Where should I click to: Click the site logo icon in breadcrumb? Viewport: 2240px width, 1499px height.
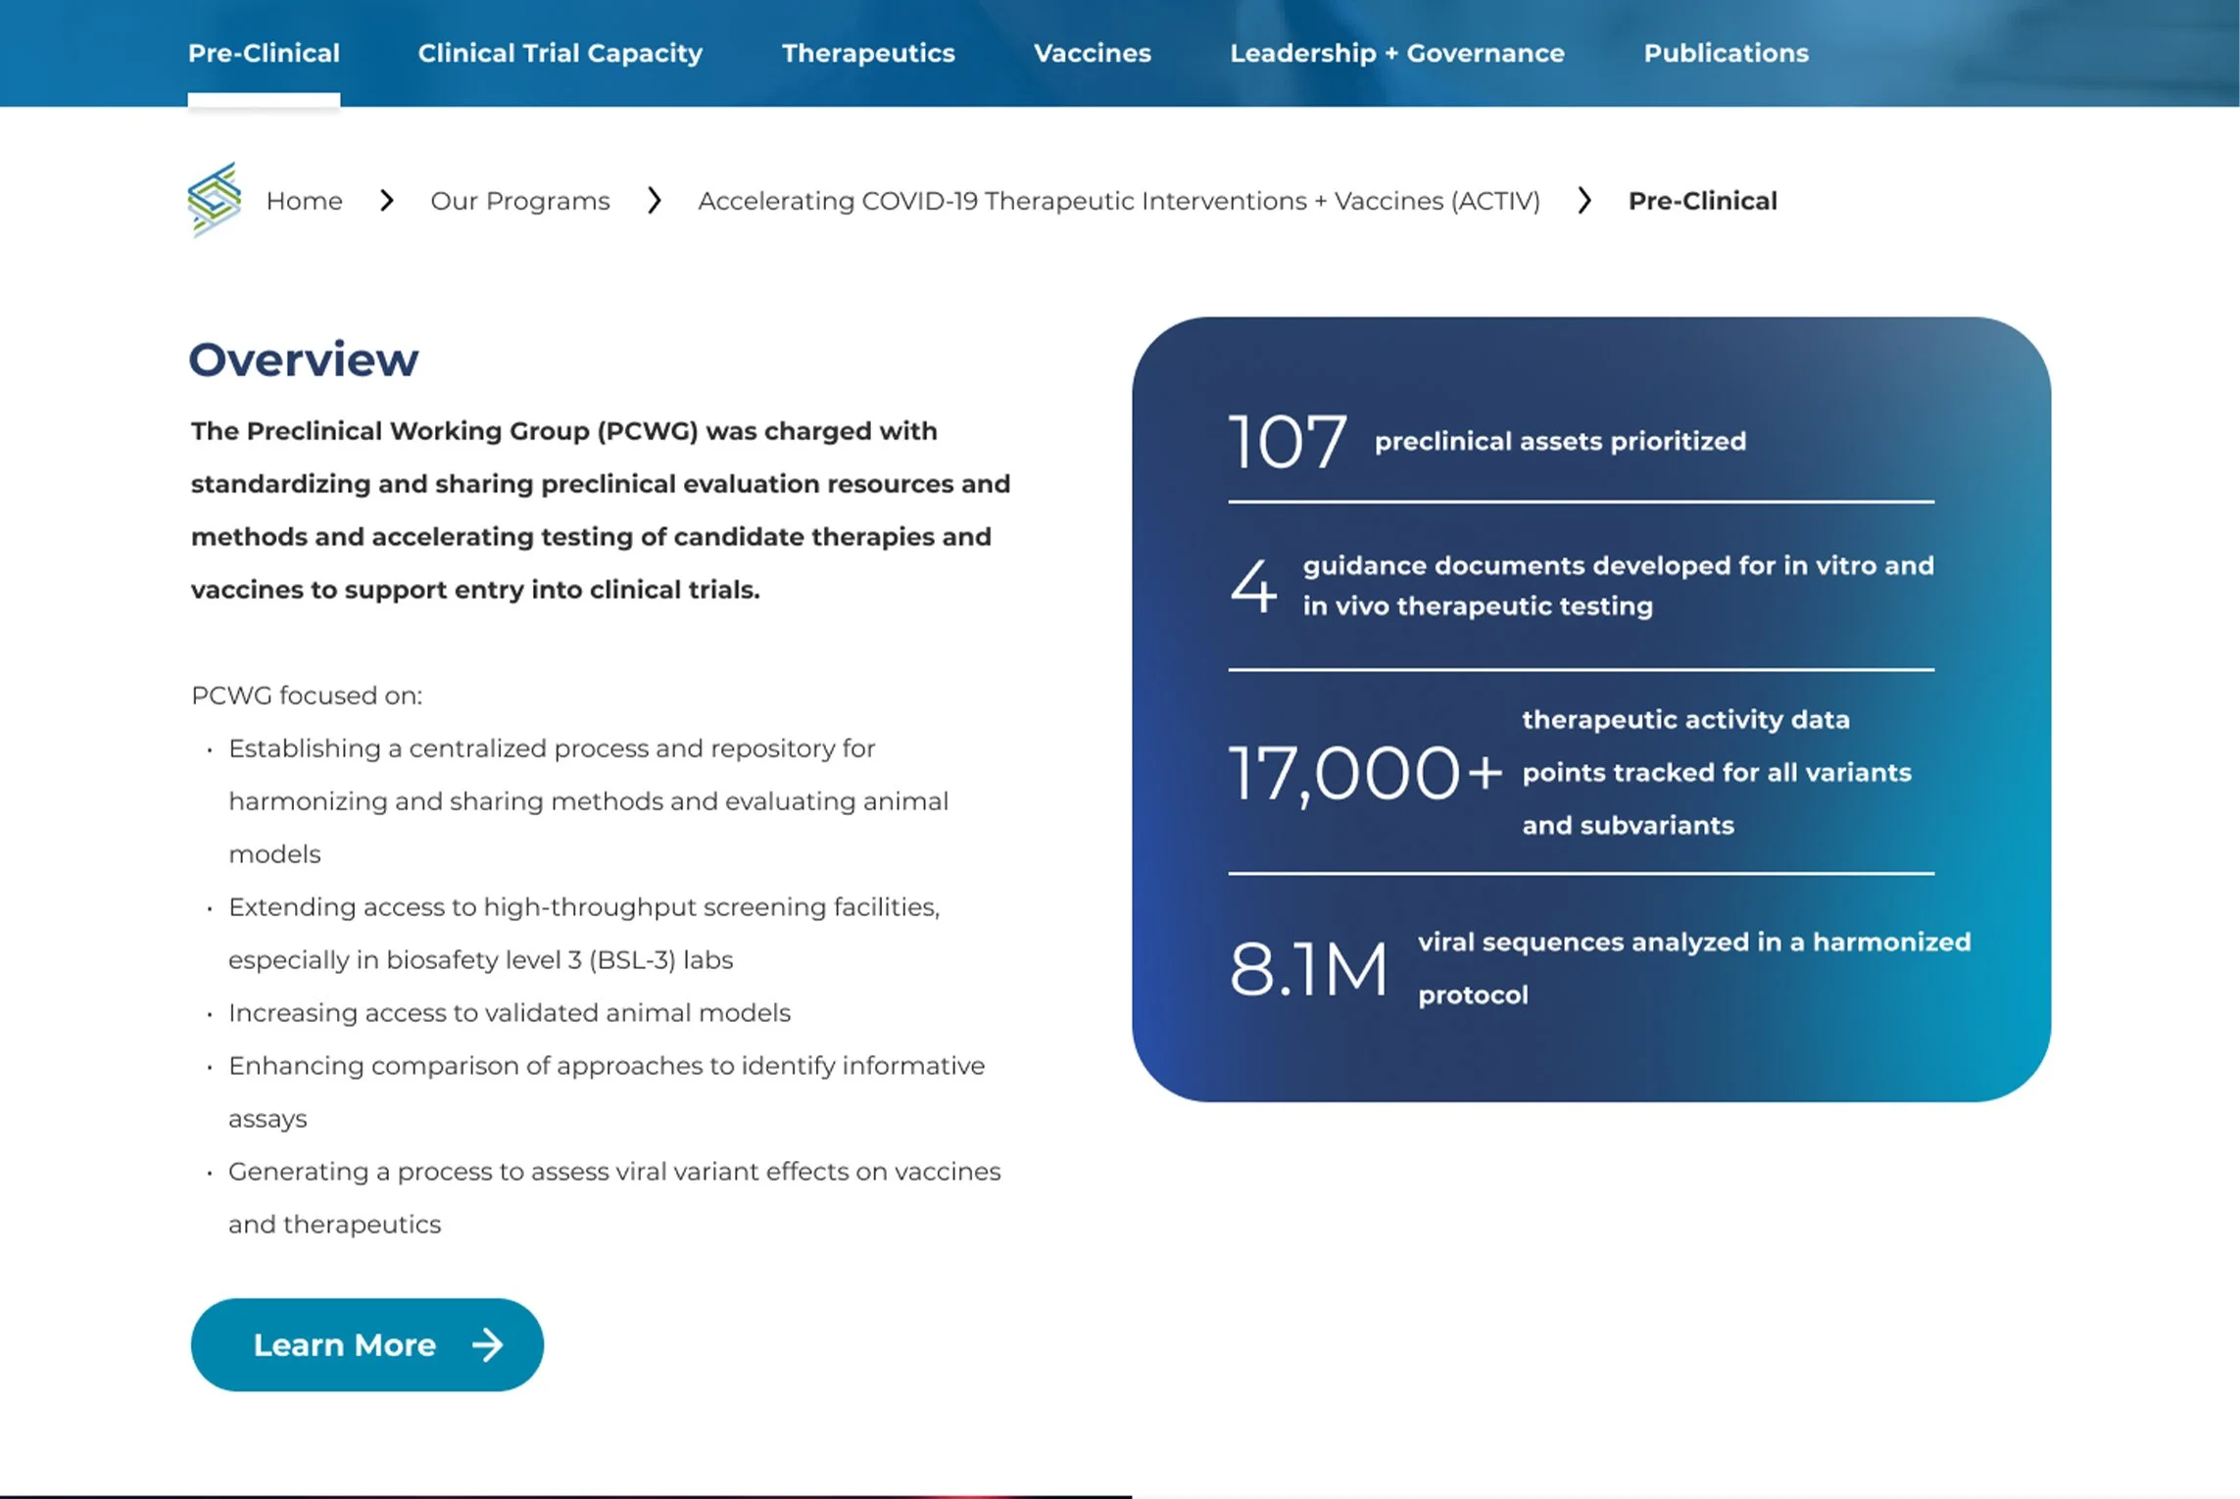214,200
